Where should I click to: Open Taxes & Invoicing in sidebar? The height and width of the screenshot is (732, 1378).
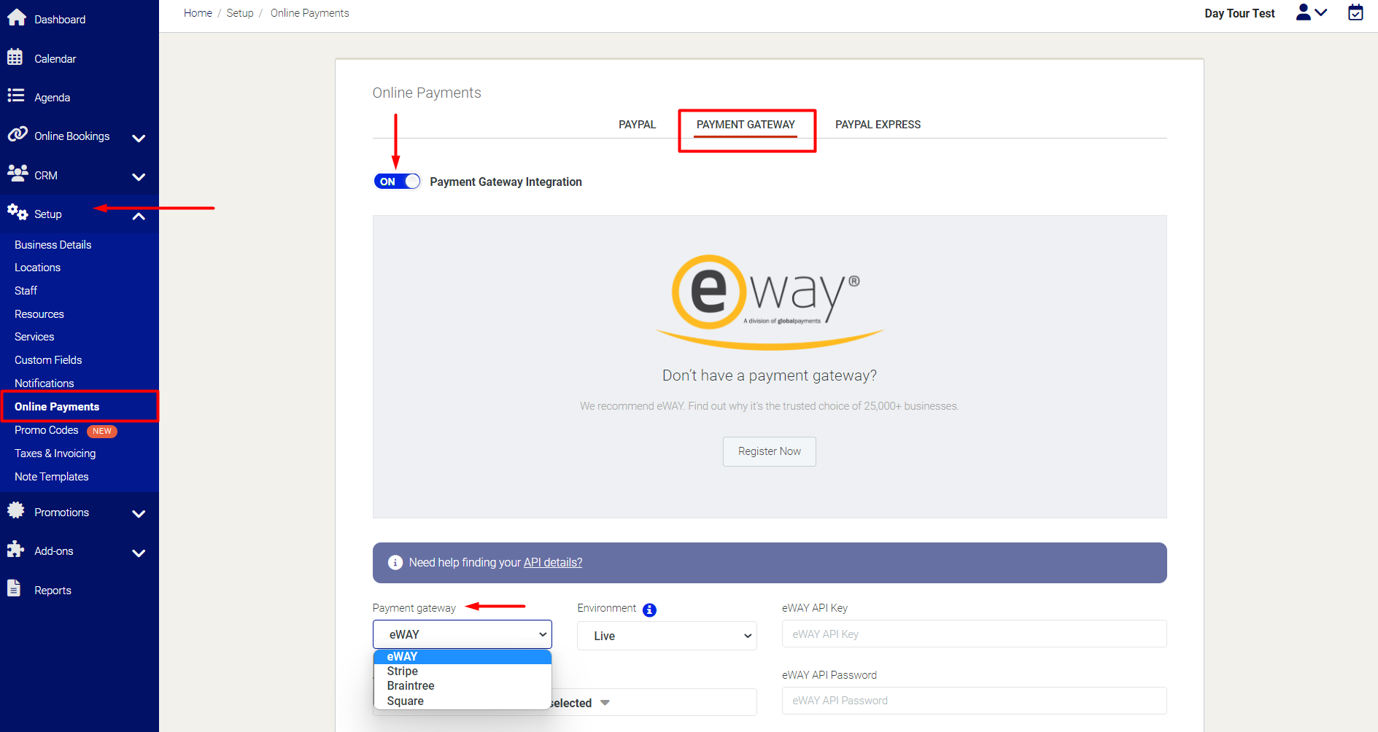(55, 453)
